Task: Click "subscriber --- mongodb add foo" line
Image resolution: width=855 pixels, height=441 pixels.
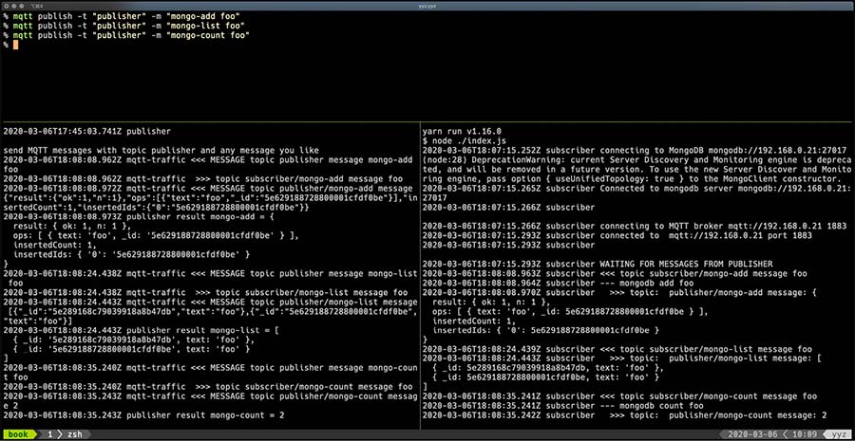Action: (x=558, y=283)
